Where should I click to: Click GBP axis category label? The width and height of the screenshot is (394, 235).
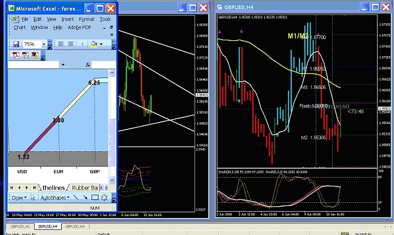pos(95,171)
